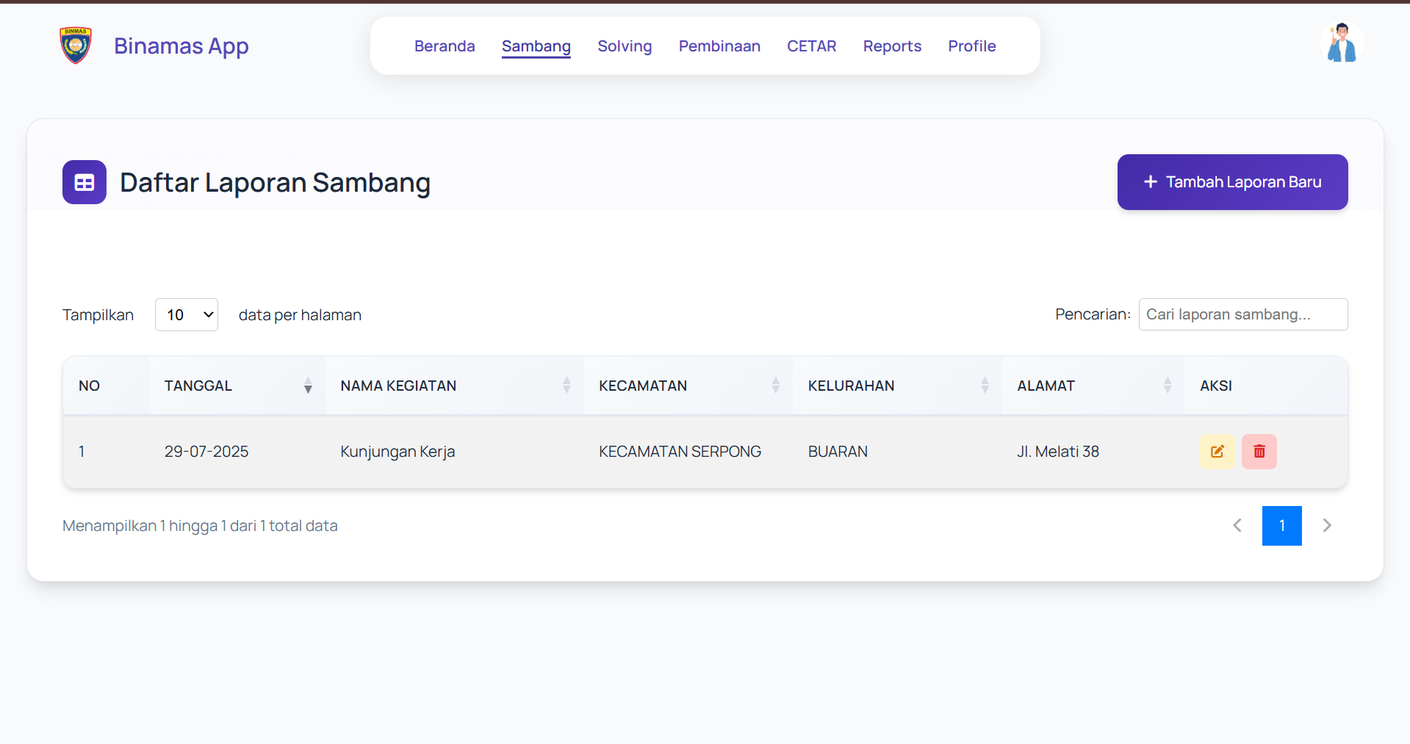Click the Binamas shield logo
Viewport: 1410px width, 744px height.
point(76,46)
